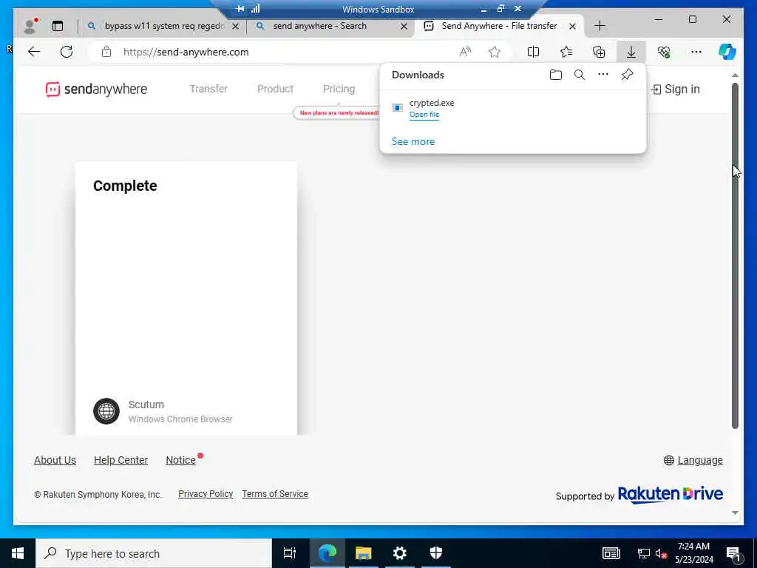This screenshot has width=757, height=568.
Task: Click the page vertical scrollbar
Action: [735, 256]
